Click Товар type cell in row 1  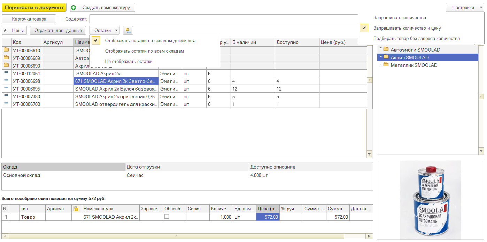pos(32,217)
